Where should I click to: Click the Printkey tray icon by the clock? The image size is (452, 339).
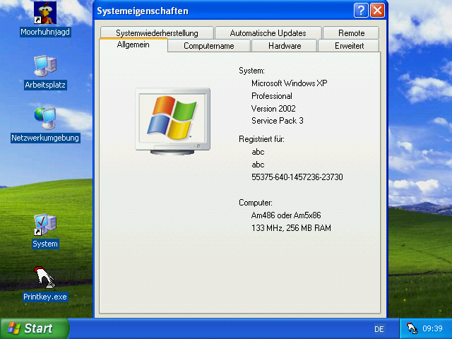coord(412,328)
